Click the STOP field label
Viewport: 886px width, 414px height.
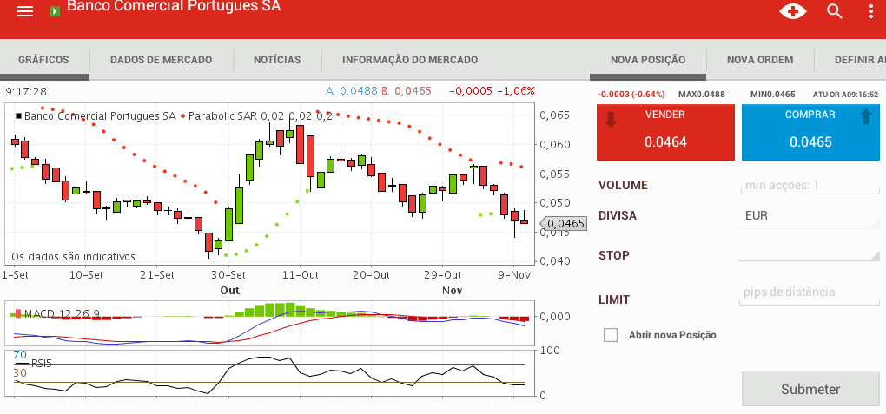point(613,255)
